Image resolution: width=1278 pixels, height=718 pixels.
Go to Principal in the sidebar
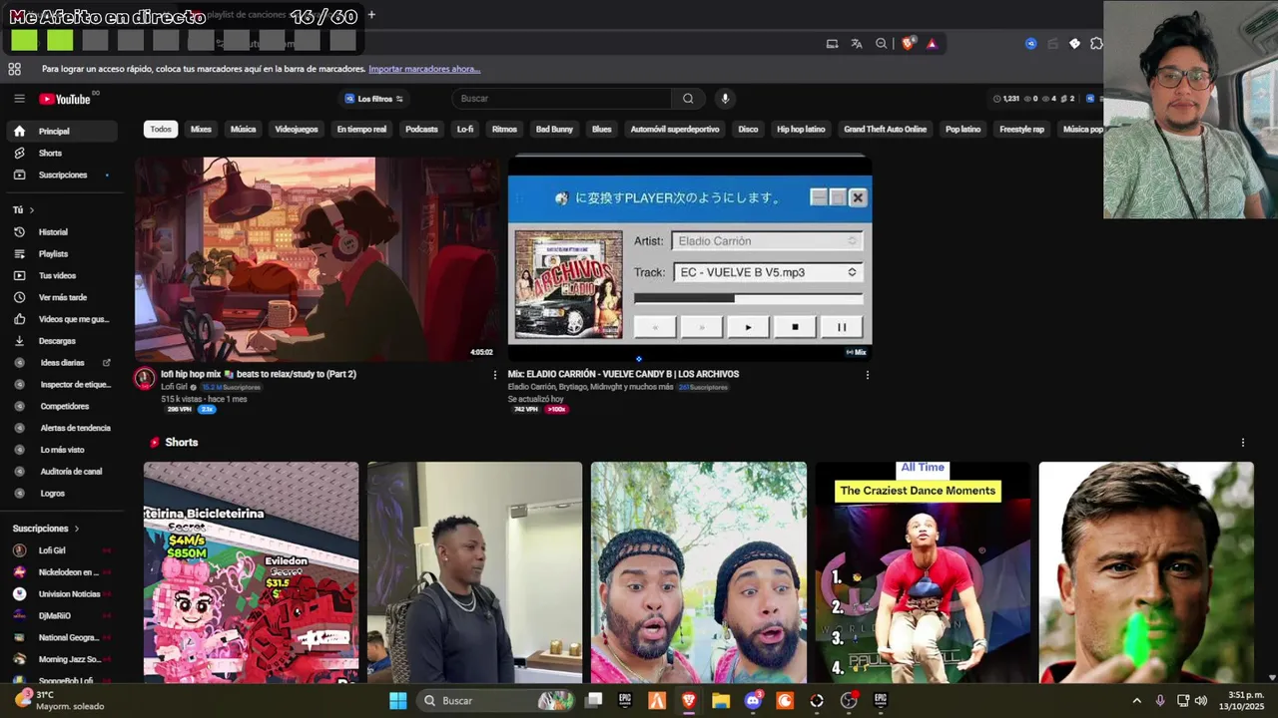(x=62, y=131)
